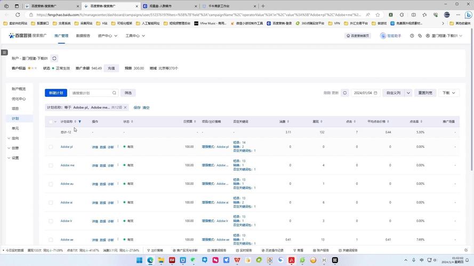
Task: Remove the Adobe pl plan-name filter tag
Action: [x=125, y=107]
